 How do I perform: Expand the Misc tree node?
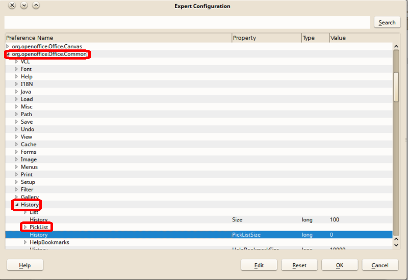point(16,107)
